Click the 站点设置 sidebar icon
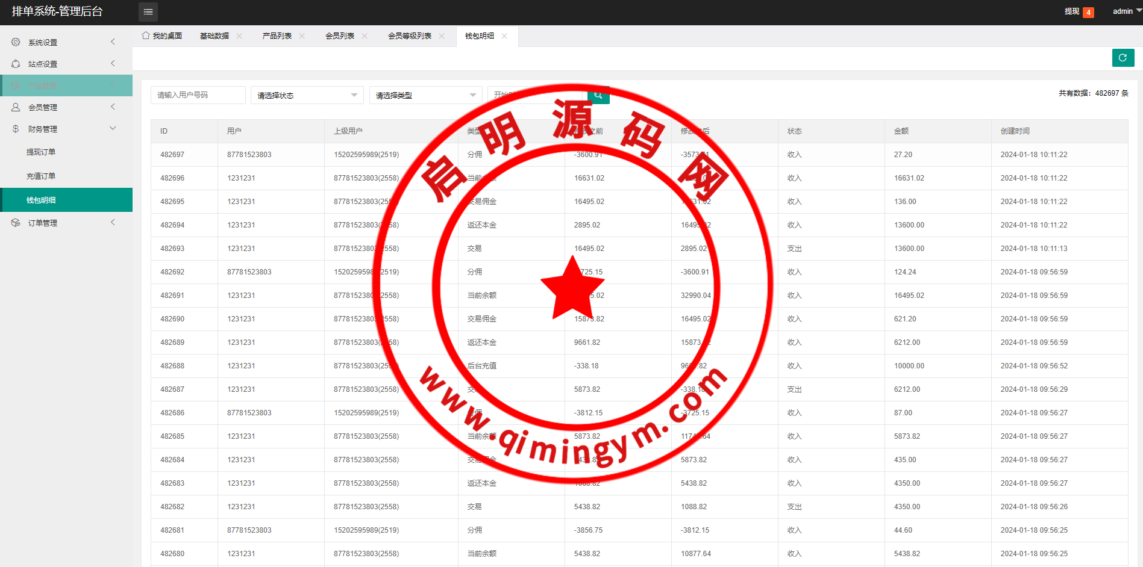This screenshot has height=567, width=1143. click(16, 64)
